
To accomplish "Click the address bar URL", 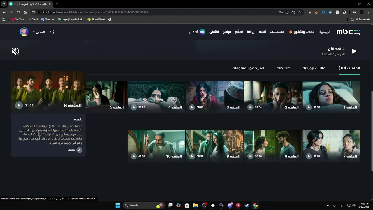I will click(x=93, y=12).
